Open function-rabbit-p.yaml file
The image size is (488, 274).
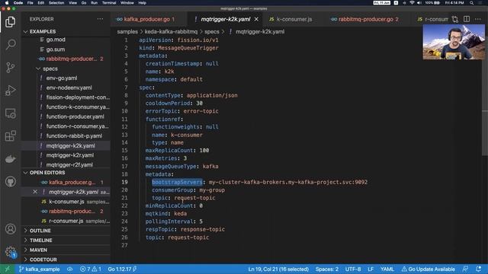(x=74, y=136)
